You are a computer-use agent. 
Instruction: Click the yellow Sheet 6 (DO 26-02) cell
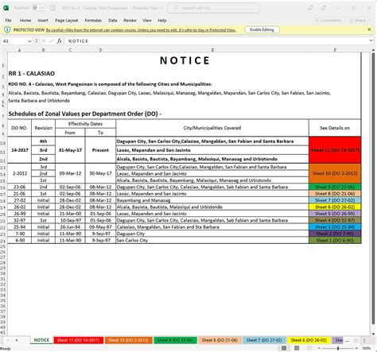click(335, 207)
